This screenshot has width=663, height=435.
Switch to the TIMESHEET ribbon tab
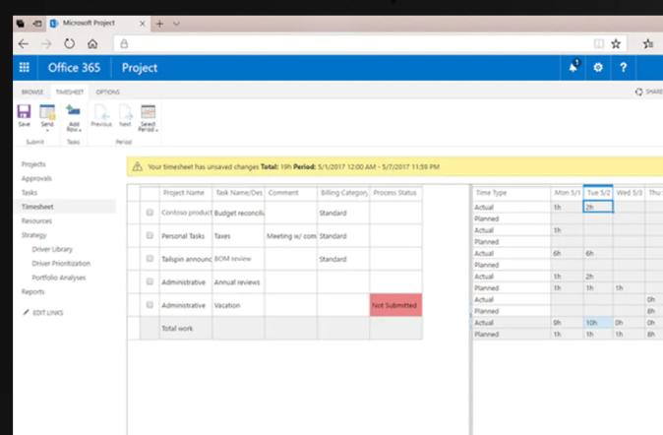coord(70,92)
